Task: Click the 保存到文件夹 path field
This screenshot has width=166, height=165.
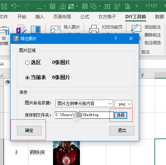Action: [84, 115]
